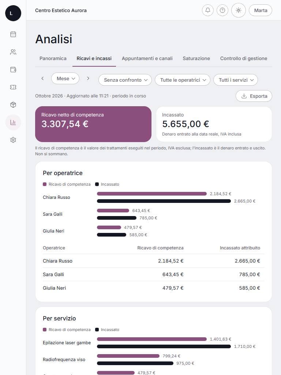Go to next period arrow
281x375 pixels.
tap(88, 78)
